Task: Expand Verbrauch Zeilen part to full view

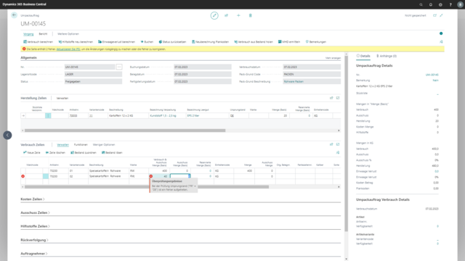Action: coord(338,144)
